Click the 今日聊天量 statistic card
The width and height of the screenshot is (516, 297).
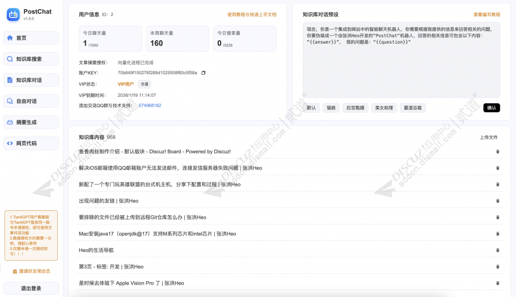click(x=111, y=39)
